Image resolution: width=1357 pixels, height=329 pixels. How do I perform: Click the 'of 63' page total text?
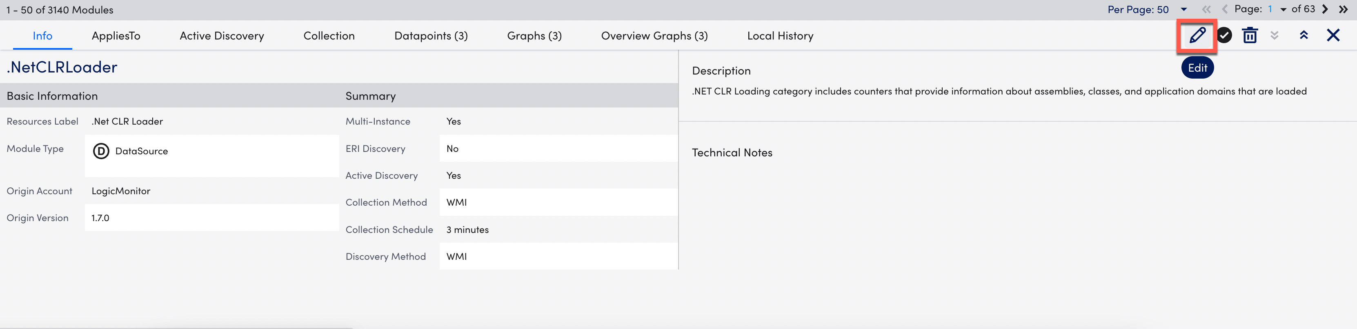pos(1303,9)
